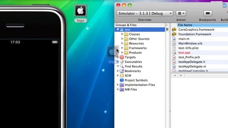
Task: Expand the Bookmarks group
Action: [118, 71]
